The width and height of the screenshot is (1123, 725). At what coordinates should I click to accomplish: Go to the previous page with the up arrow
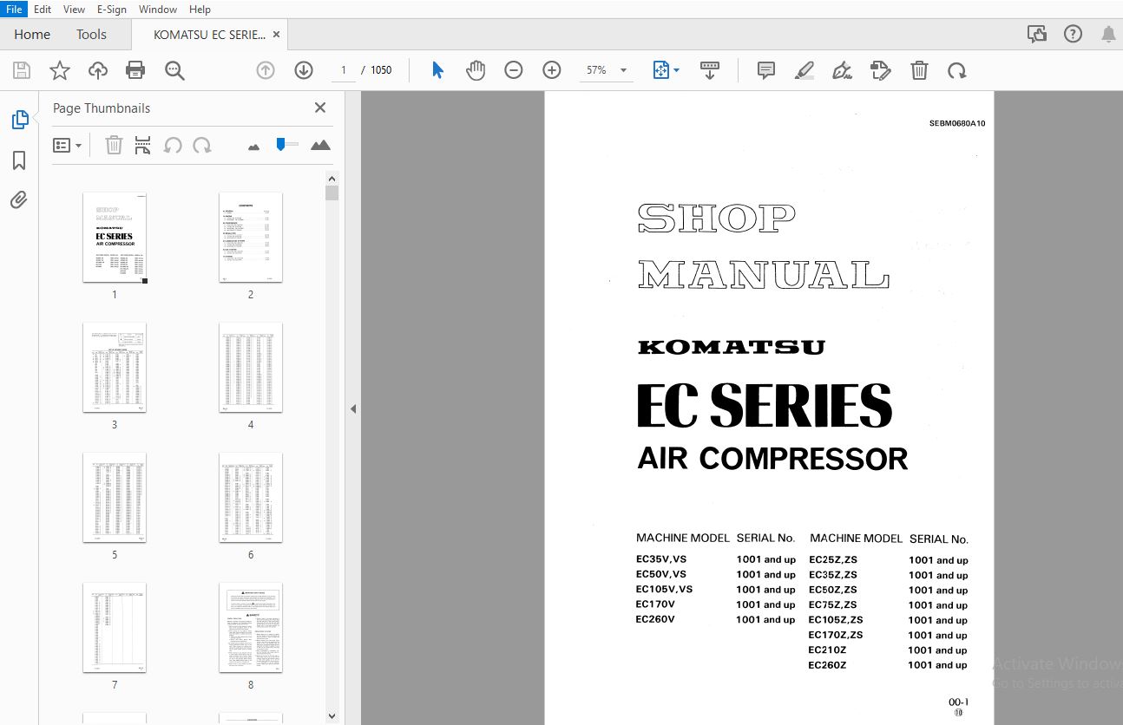266,70
